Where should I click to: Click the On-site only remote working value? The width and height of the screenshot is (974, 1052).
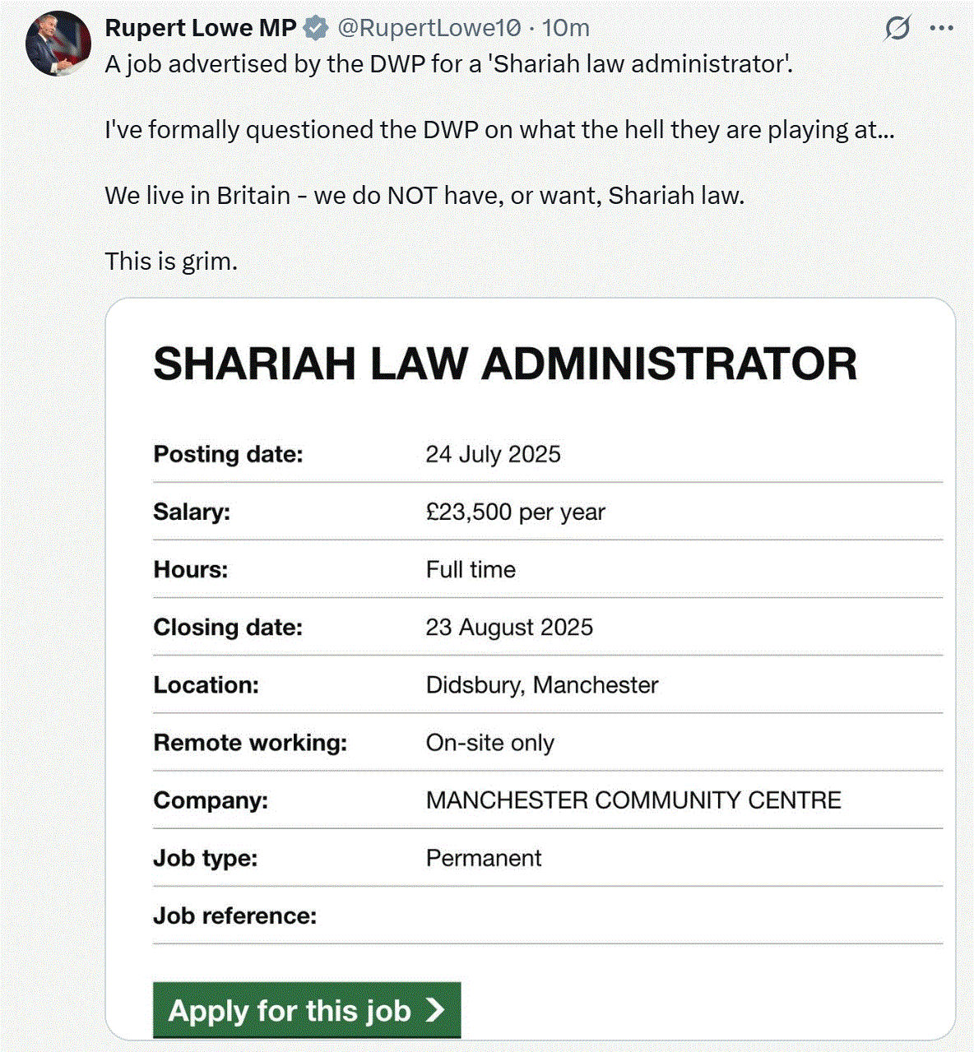point(490,743)
